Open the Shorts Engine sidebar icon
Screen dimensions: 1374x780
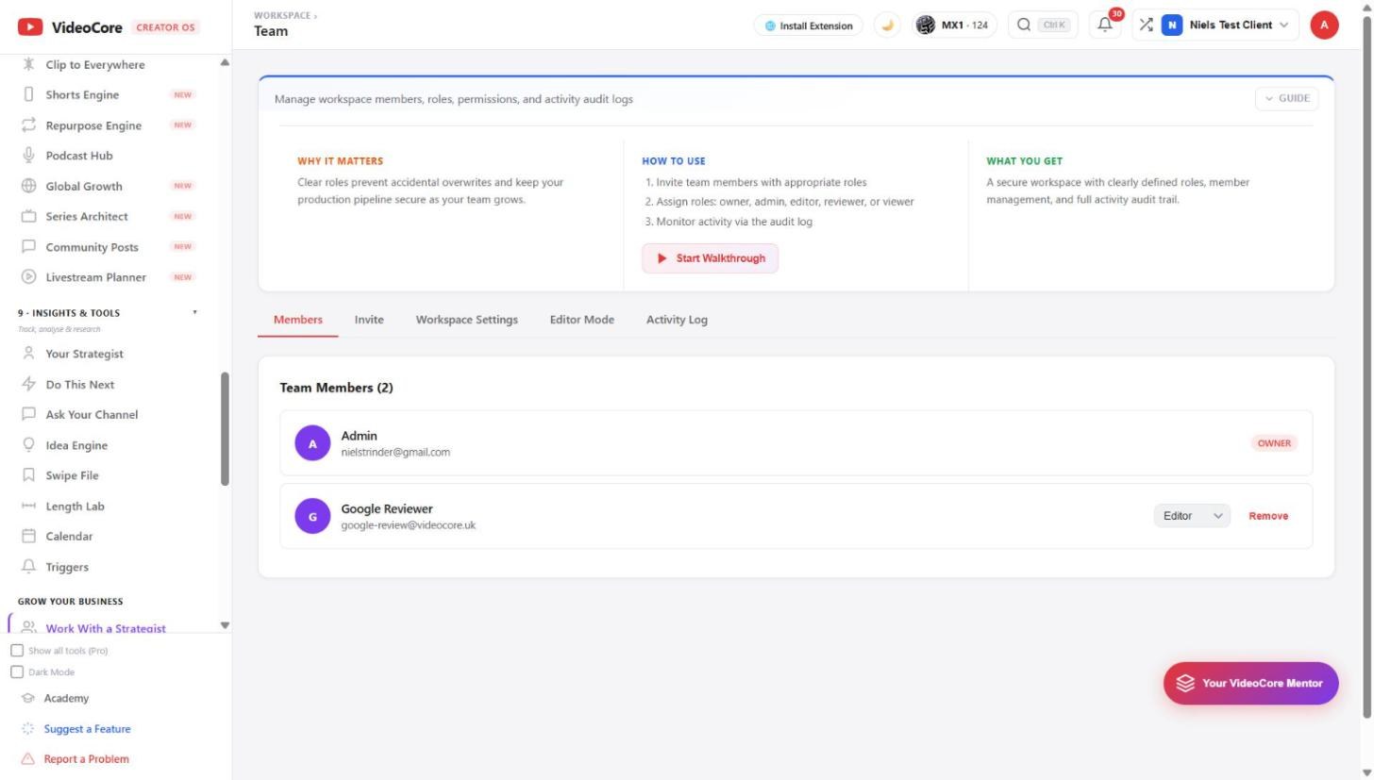pyautogui.click(x=28, y=94)
